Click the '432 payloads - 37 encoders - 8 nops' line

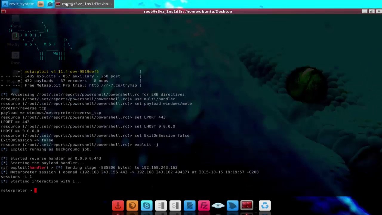[66, 81]
